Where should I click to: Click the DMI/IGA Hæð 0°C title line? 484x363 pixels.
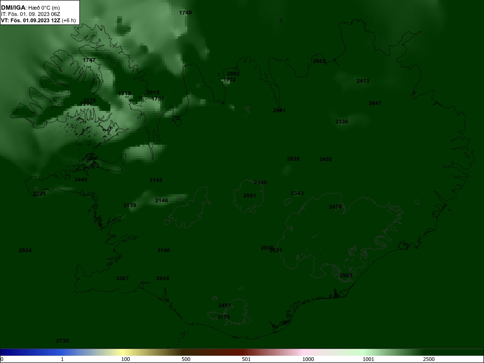coord(30,8)
